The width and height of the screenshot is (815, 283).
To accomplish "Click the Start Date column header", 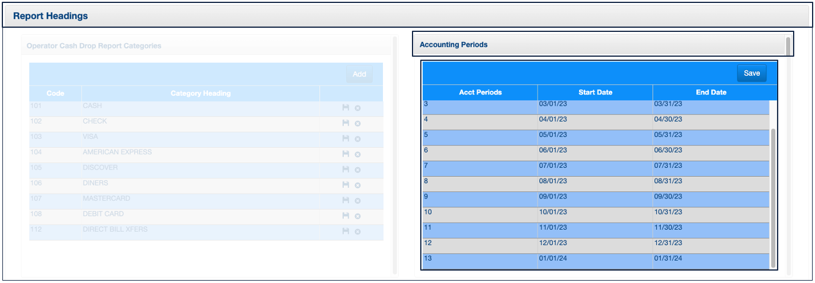I will click(x=595, y=92).
